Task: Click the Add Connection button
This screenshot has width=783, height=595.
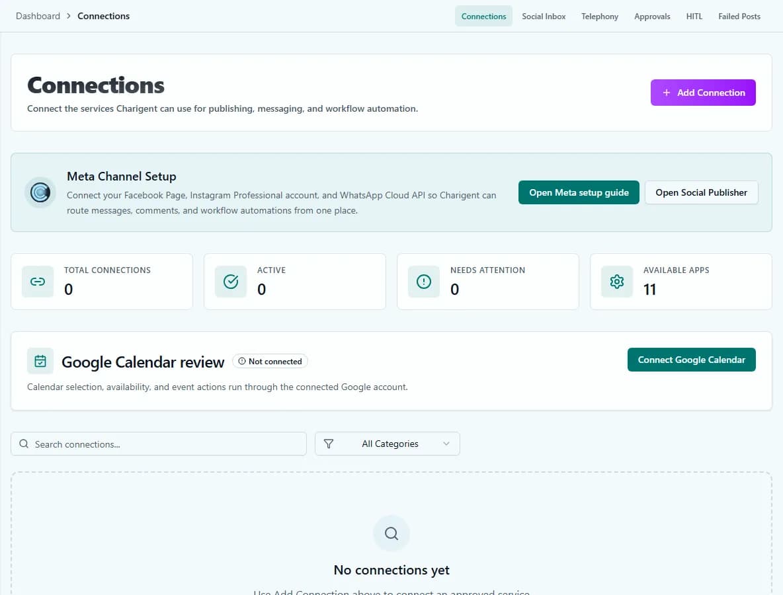Action: point(703,93)
